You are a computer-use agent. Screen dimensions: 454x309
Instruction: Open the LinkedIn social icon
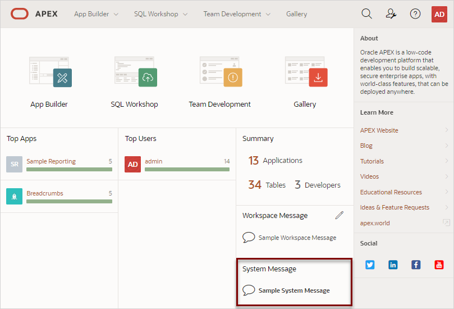pos(393,265)
